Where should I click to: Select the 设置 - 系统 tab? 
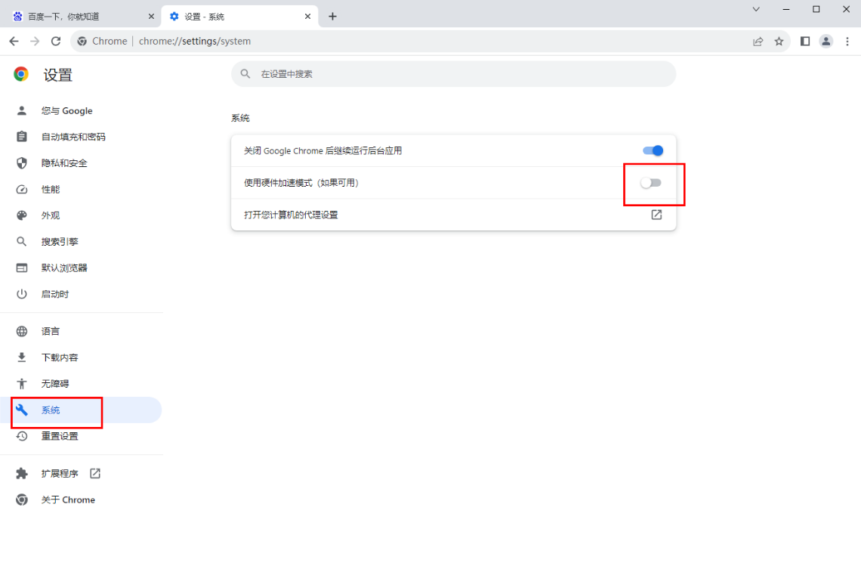click(x=239, y=17)
